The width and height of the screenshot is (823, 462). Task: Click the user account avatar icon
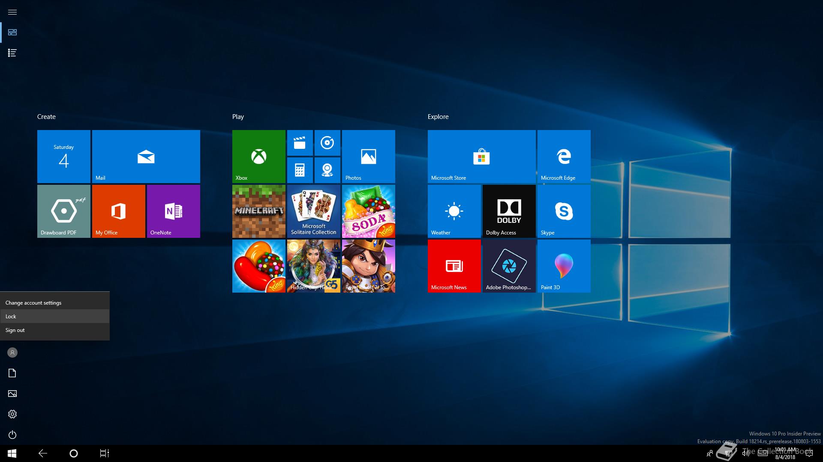tap(12, 352)
